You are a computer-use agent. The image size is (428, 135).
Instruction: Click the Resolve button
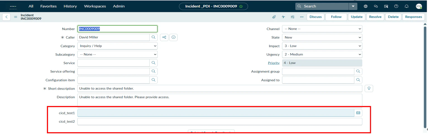pyautogui.click(x=375, y=17)
